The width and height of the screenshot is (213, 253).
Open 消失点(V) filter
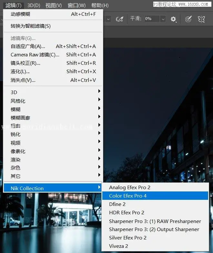[x=53, y=80]
